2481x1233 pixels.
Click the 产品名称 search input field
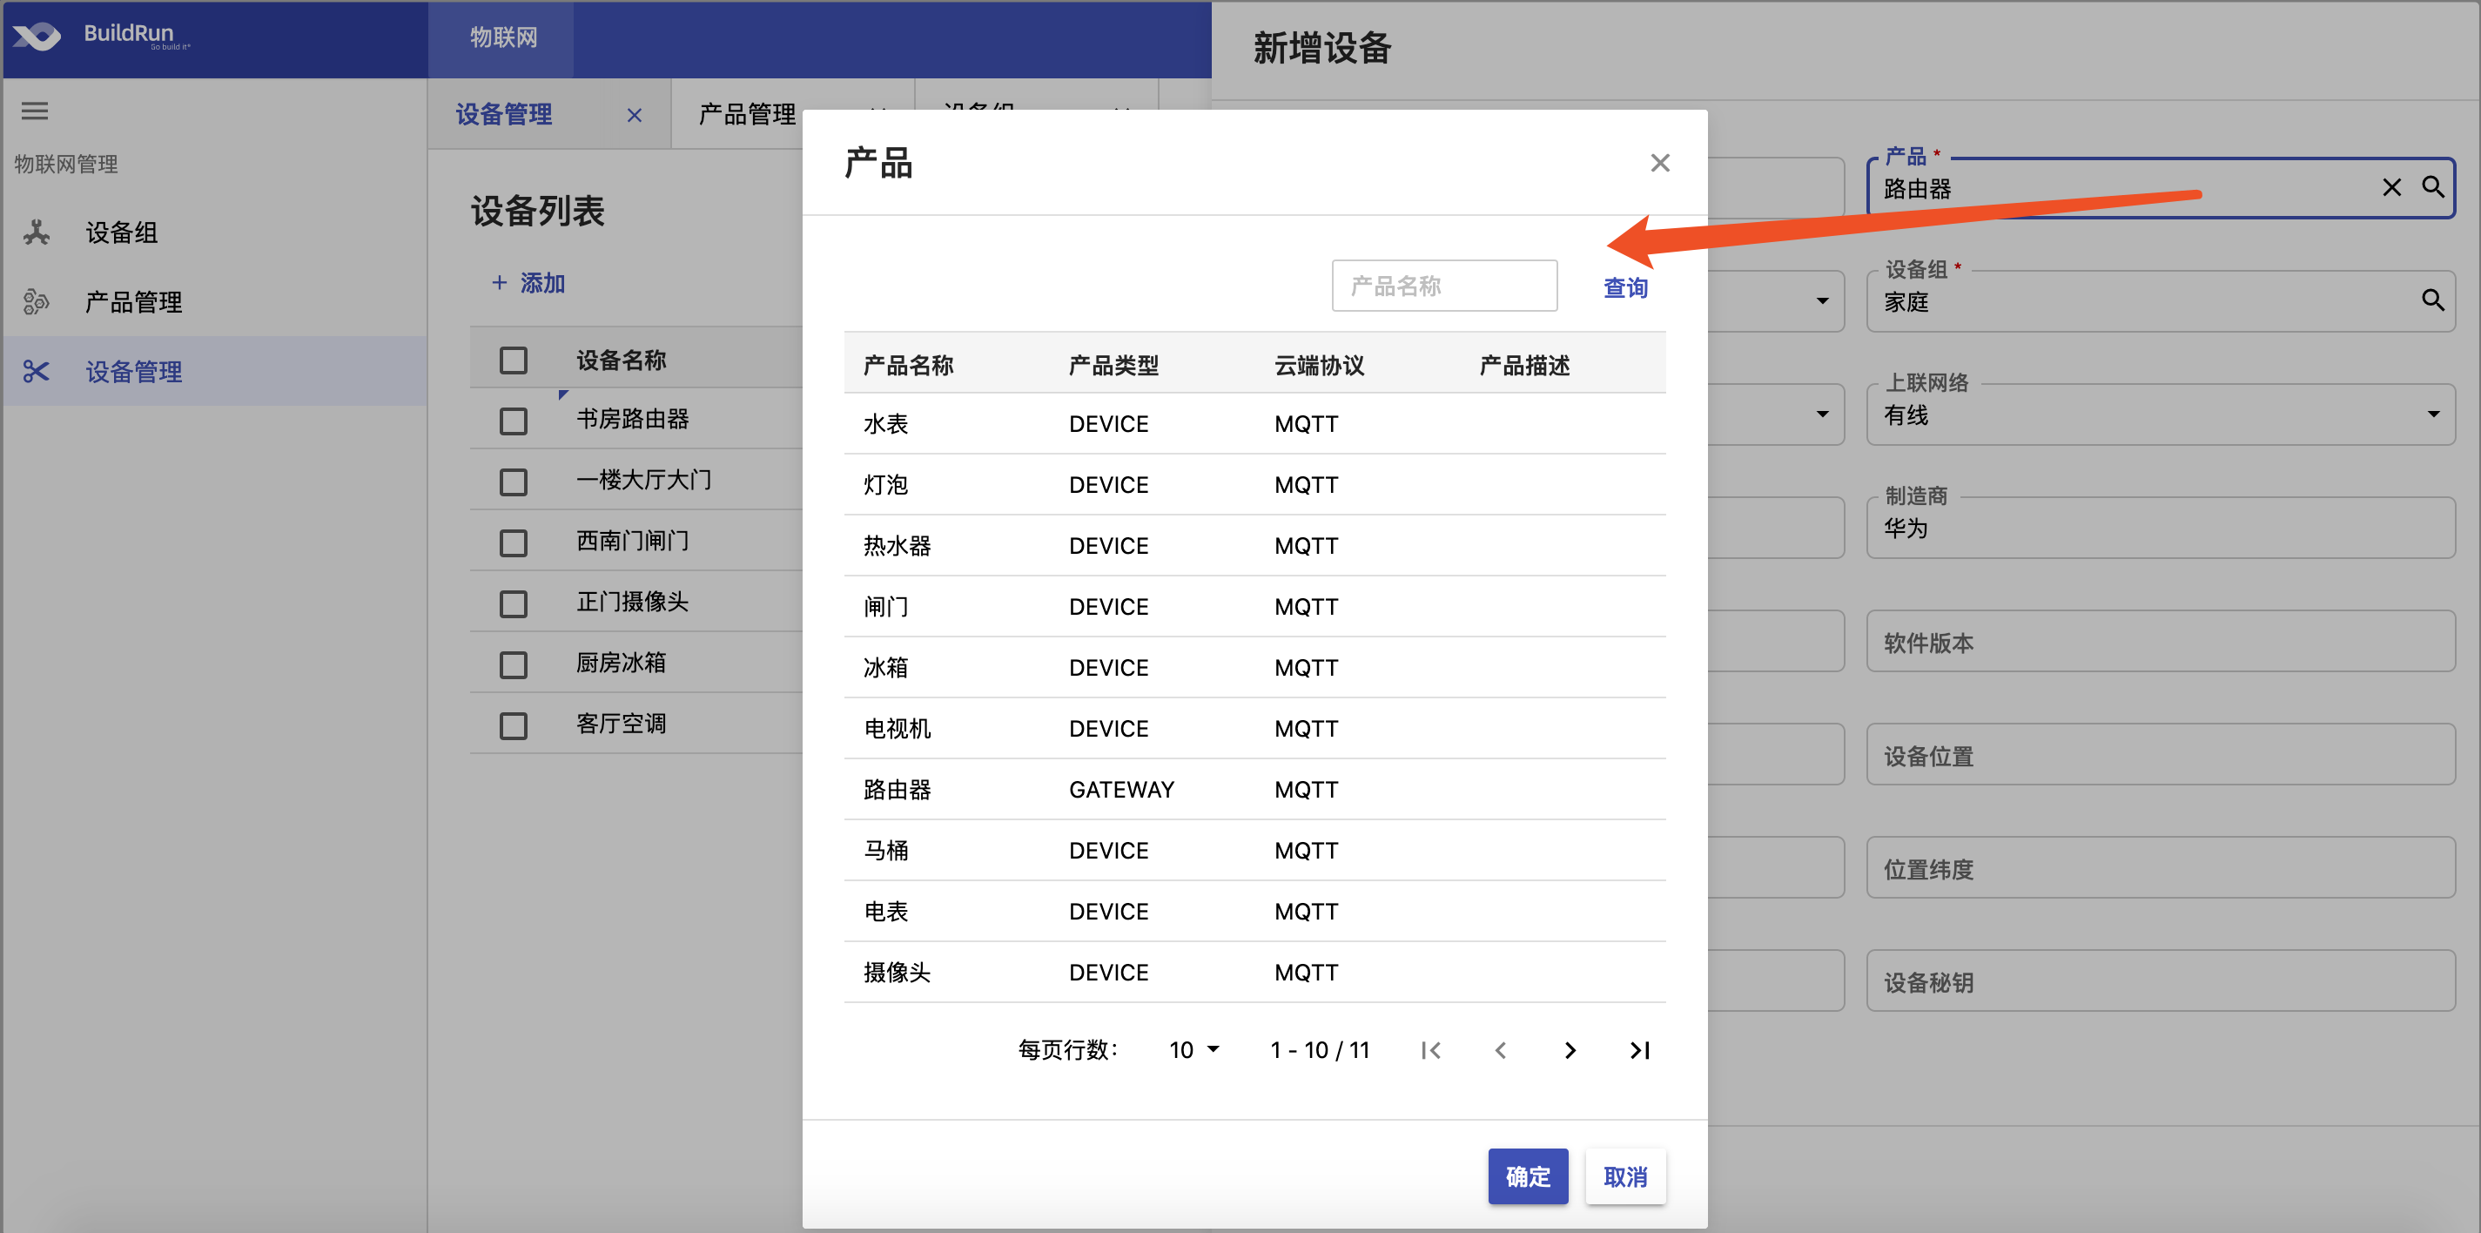pyautogui.click(x=1443, y=286)
